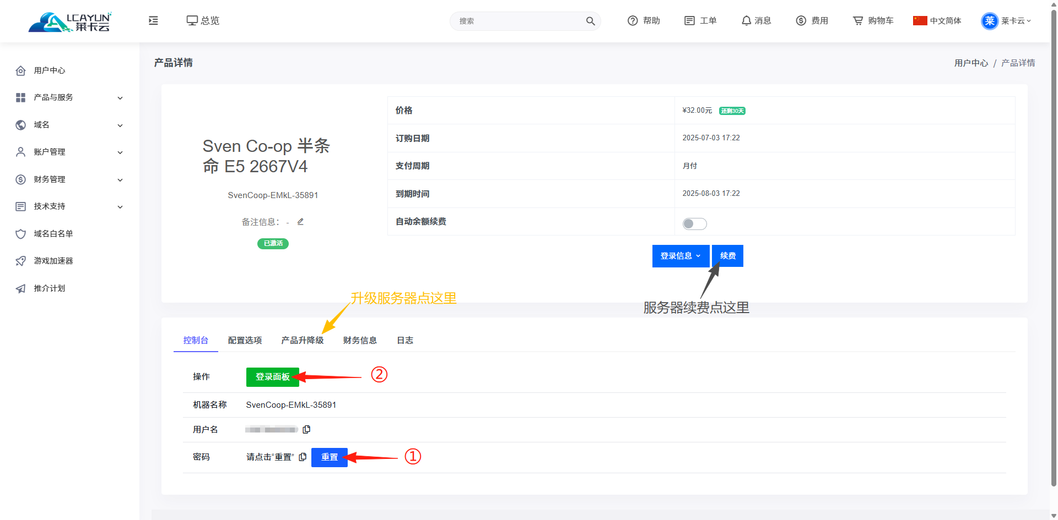This screenshot has width=1058, height=520.
Task: Click the 消息 notification bell icon
Action: [x=746, y=20]
